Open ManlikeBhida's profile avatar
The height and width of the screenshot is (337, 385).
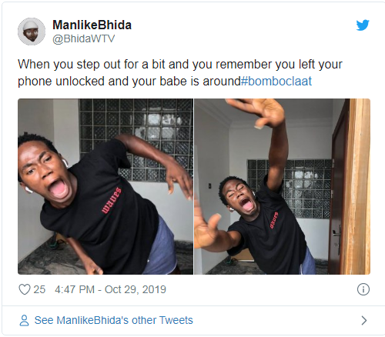pos(32,32)
